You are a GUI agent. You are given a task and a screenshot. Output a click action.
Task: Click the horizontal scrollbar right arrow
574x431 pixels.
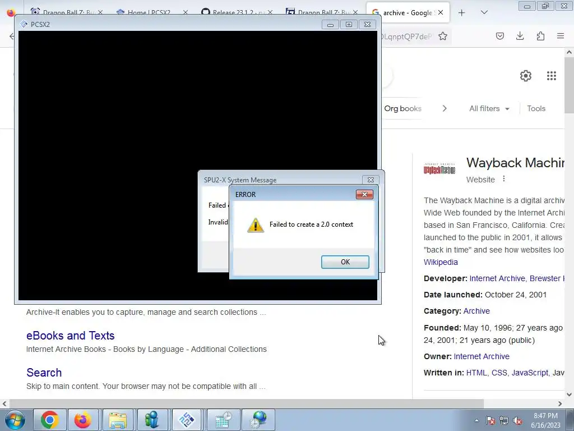560,404
